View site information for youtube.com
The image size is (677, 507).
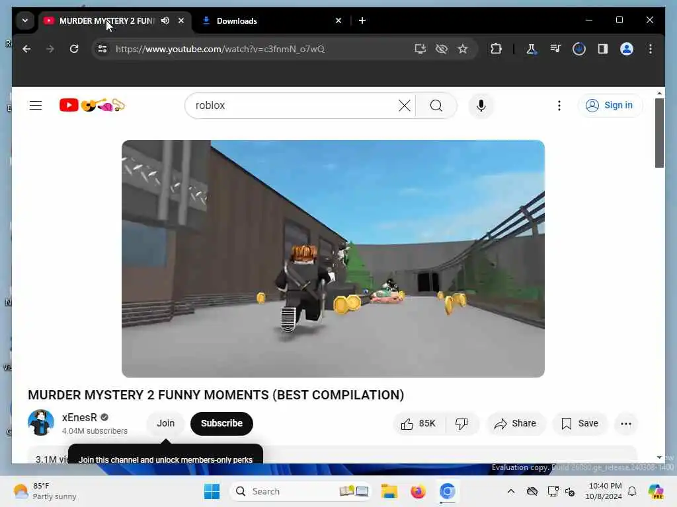102,49
